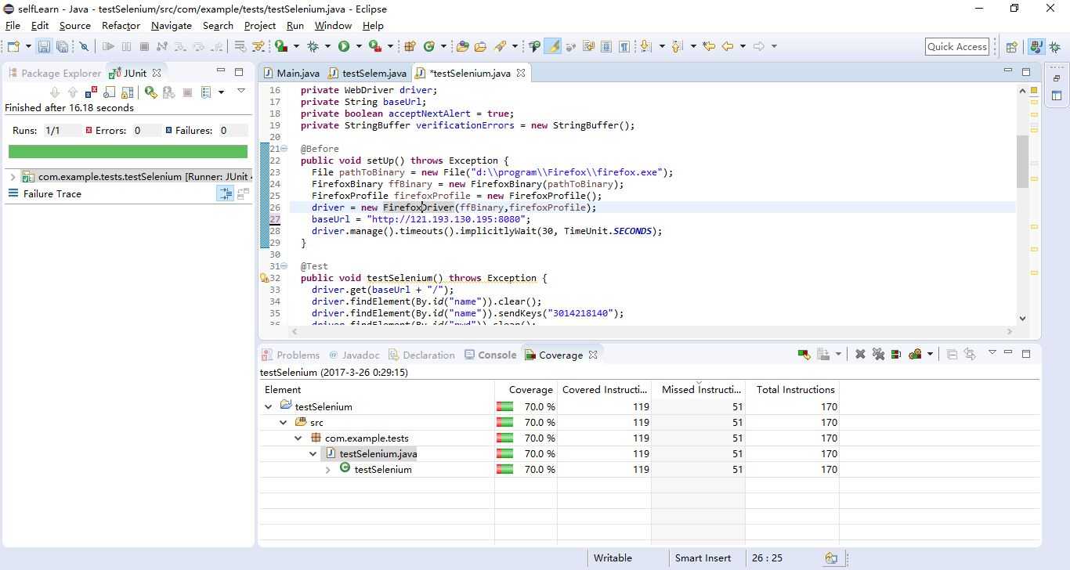Click the Skip All Breakpoints icon
This screenshot has height=570, width=1070.
click(x=85, y=46)
